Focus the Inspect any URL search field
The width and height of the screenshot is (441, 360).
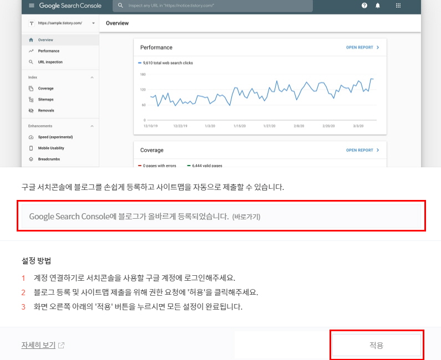[212, 6]
